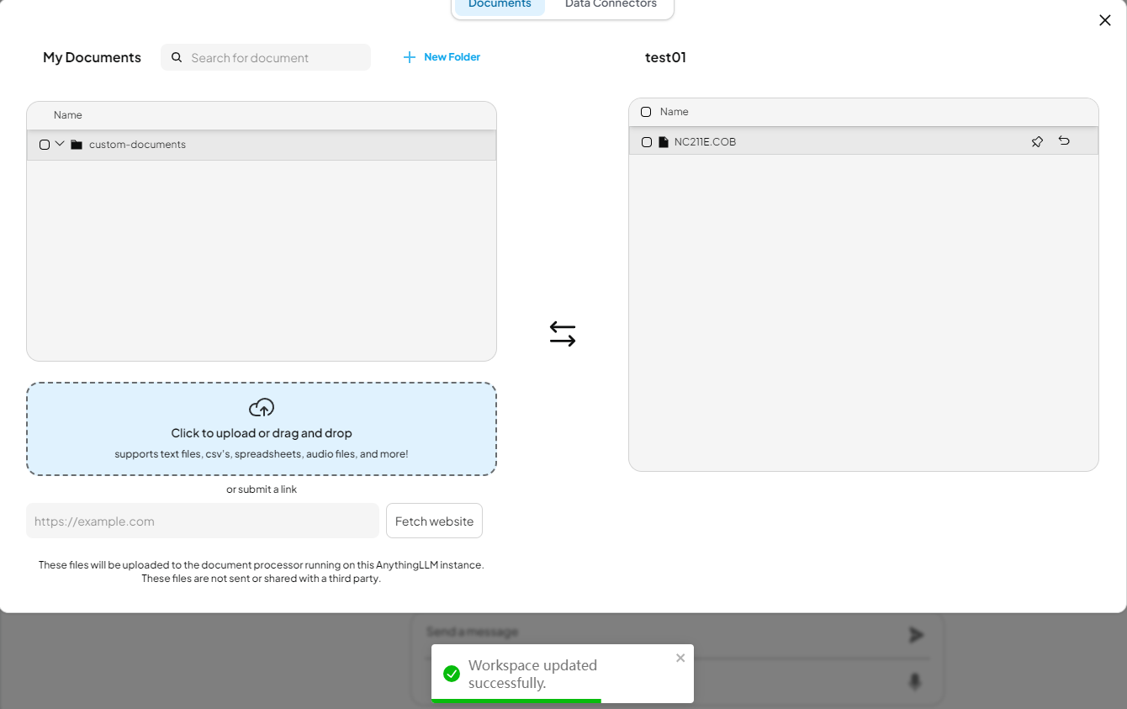Check the NC211E.COB file checkbox

pyautogui.click(x=647, y=142)
